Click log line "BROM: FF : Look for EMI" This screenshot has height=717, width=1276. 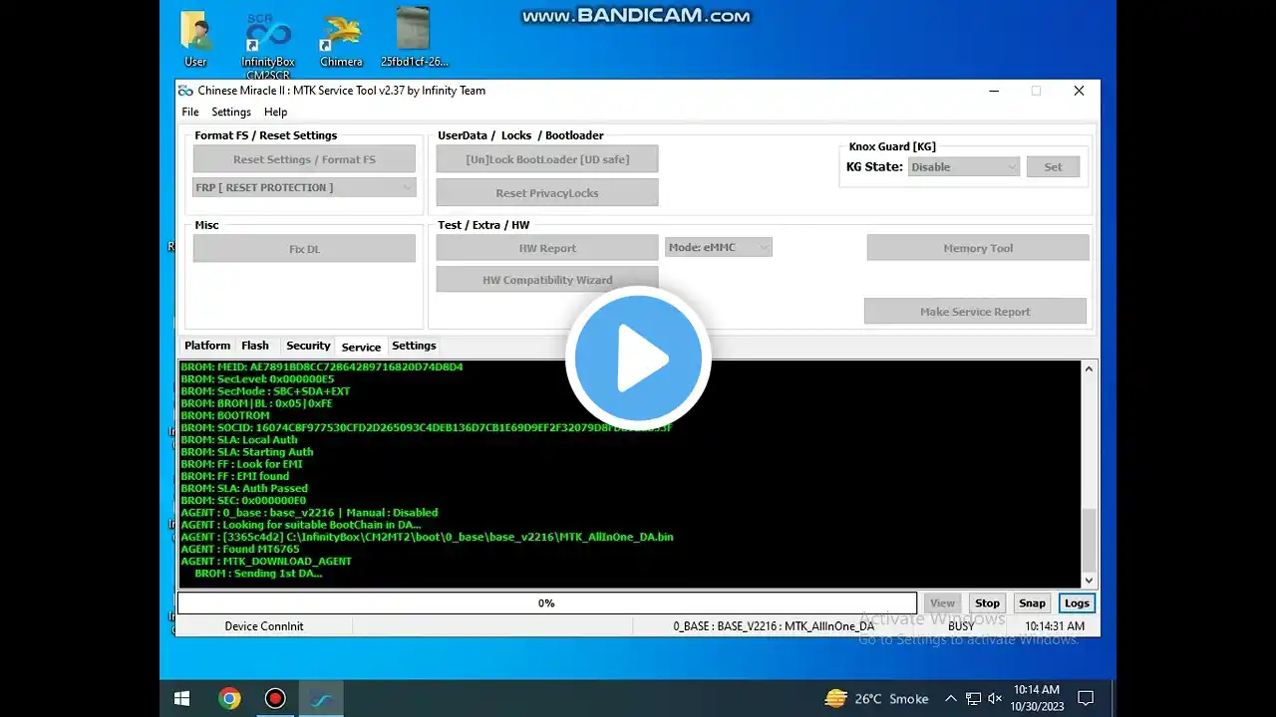click(241, 464)
